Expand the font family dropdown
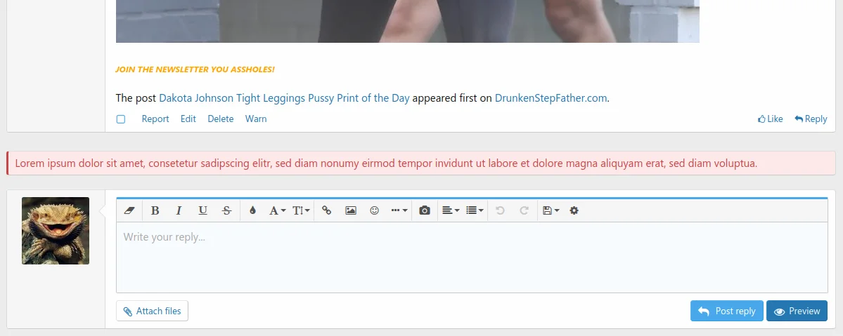This screenshot has width=843, height=336. (x=277, y=210)
